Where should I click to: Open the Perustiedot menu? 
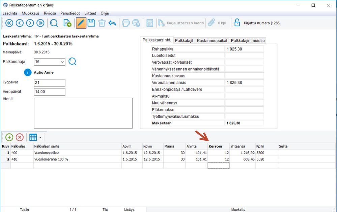[x=70, y=13]
